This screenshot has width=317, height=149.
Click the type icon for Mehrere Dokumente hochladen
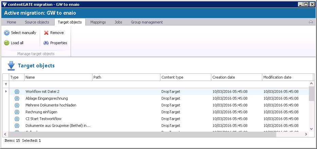(x=17, y=105)
